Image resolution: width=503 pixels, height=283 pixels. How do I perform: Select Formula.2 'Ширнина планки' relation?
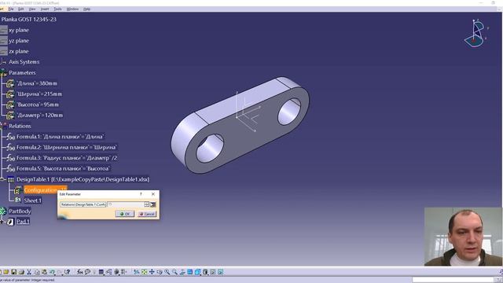[x=67, y=147]
